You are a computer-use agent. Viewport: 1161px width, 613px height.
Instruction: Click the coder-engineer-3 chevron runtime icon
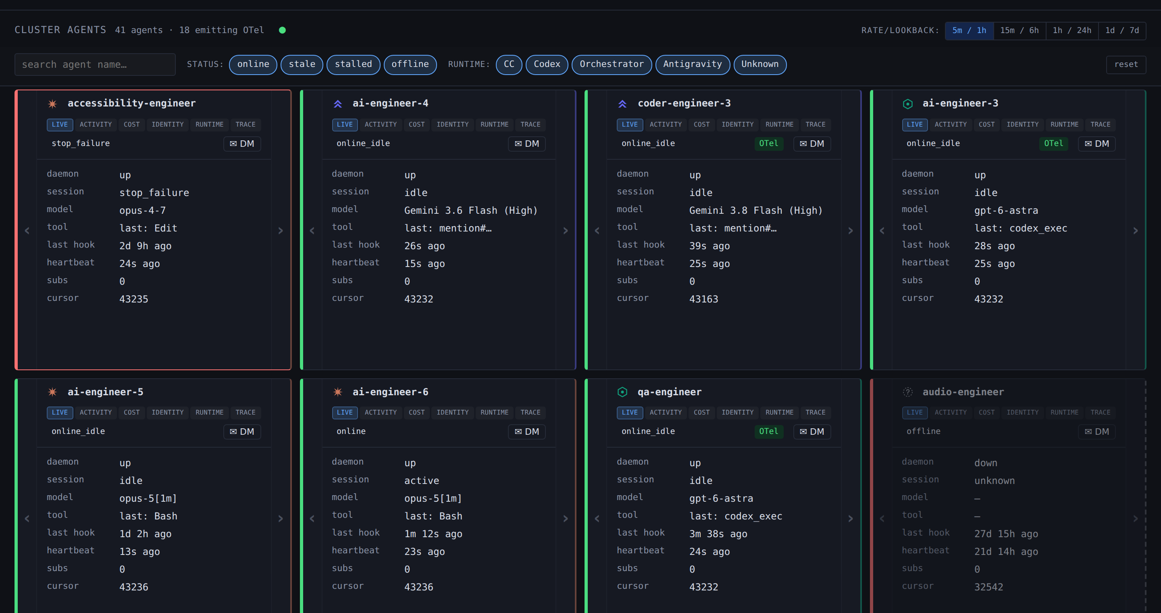point(622,104)
